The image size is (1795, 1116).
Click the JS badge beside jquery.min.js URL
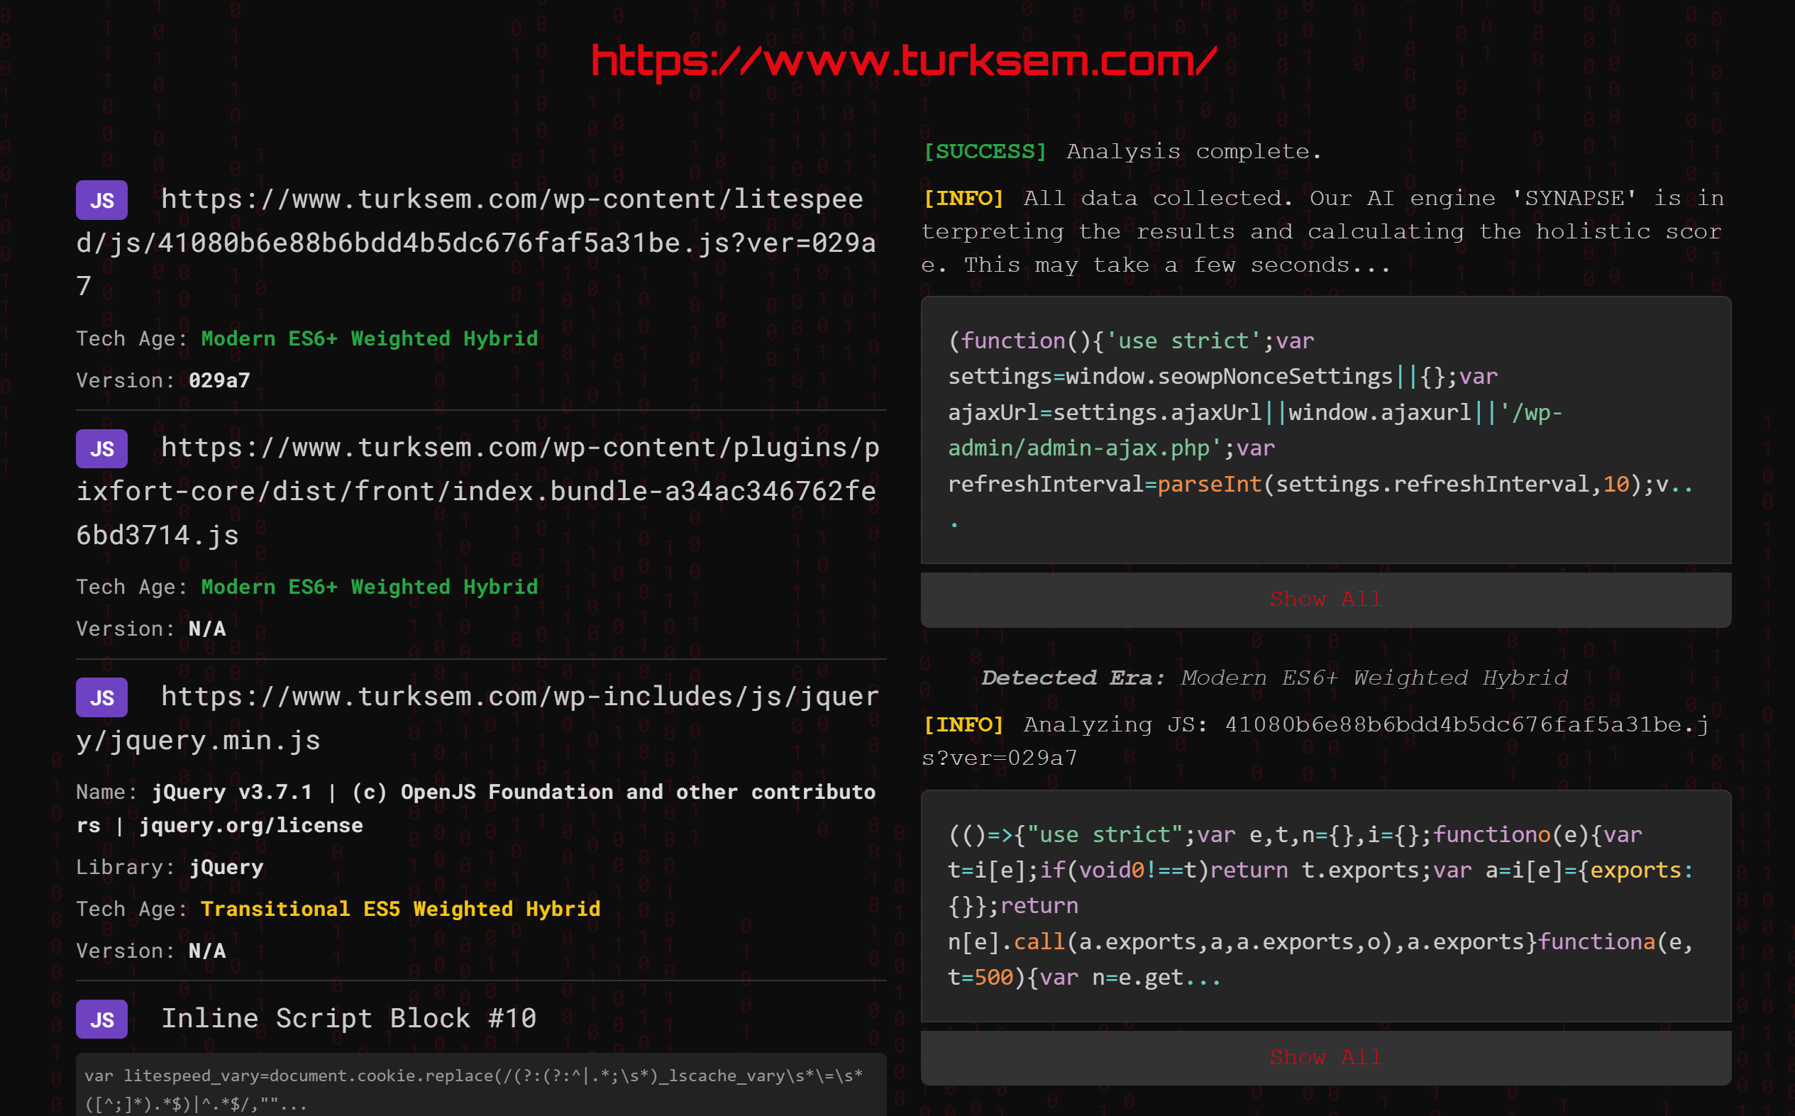(102, 697)
